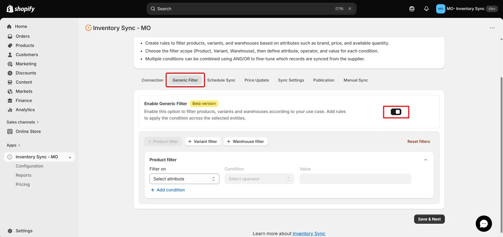Open Configuration under Inventory Sync - MO
Image resolution: width=503 pixels, height=237 pixels.
pos(29,166)
